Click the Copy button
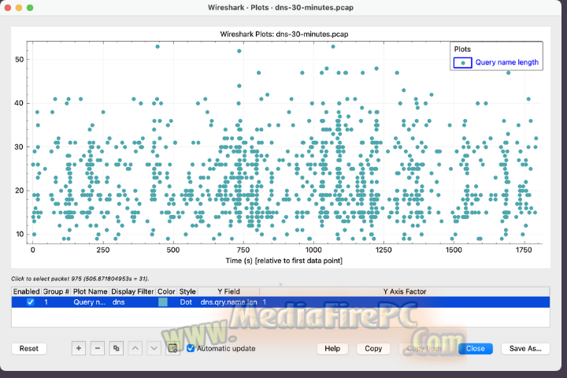The image size is (567, 378). pyautogui.click(x=373, y=349)
